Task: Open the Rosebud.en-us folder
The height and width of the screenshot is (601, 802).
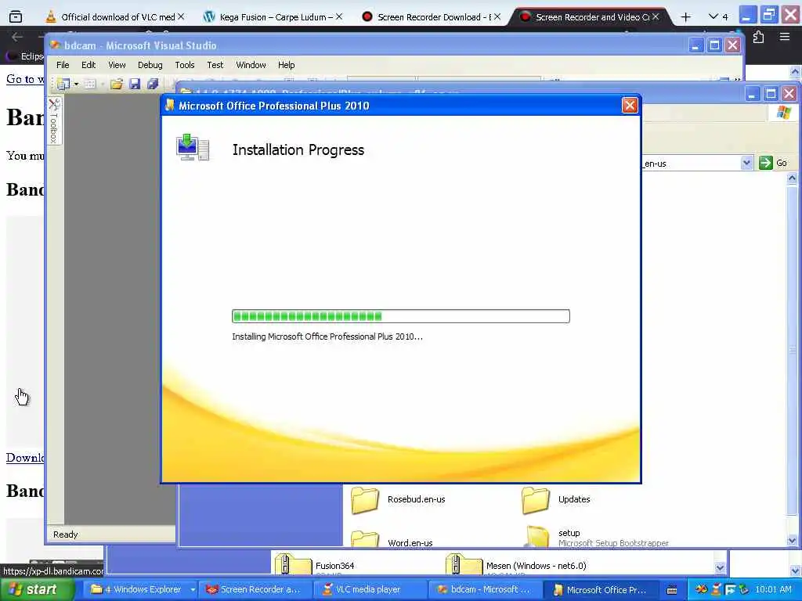Action: tap(398, 500)
